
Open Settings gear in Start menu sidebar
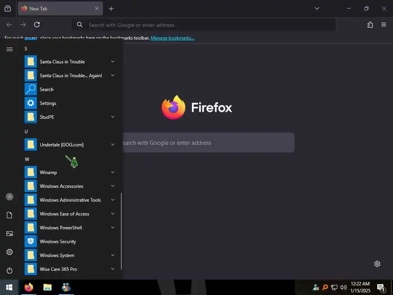[10, 252]
